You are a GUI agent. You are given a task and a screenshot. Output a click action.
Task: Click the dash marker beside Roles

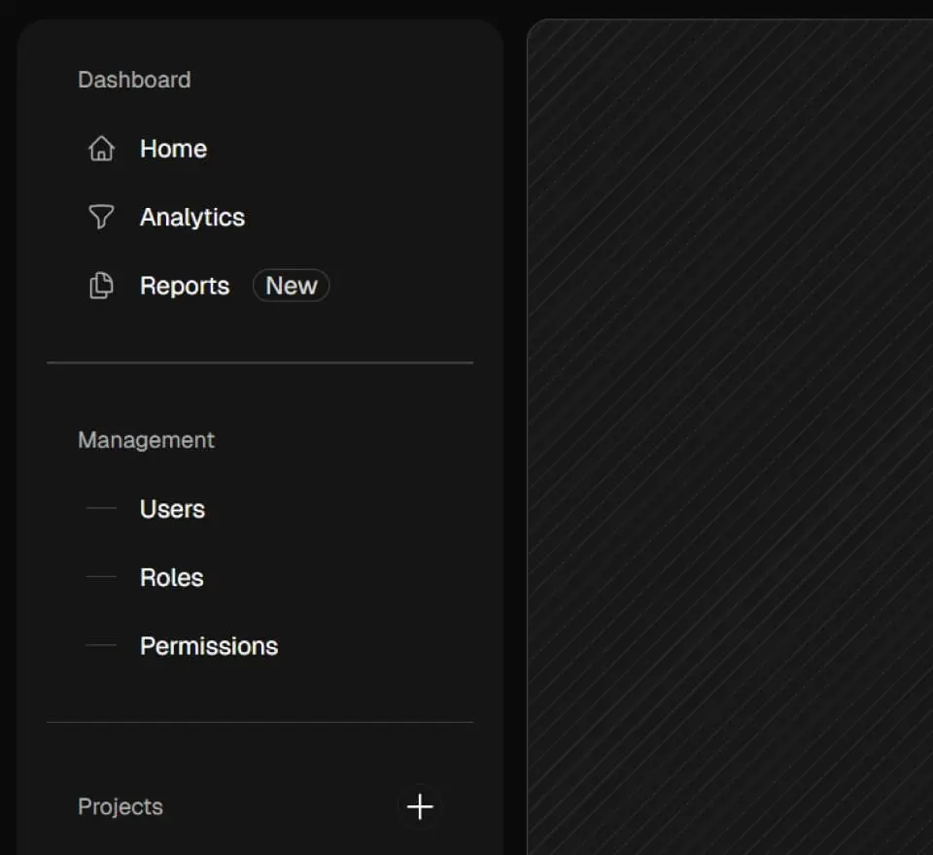101,577
